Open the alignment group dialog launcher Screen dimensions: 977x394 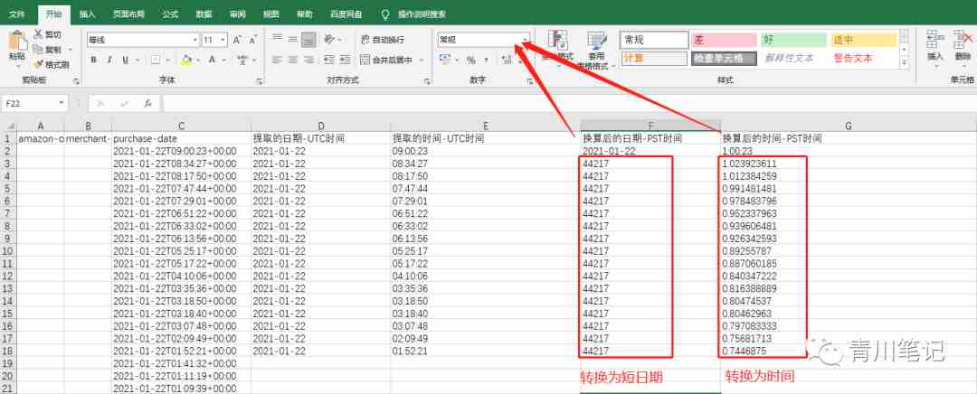pos(427,81)
